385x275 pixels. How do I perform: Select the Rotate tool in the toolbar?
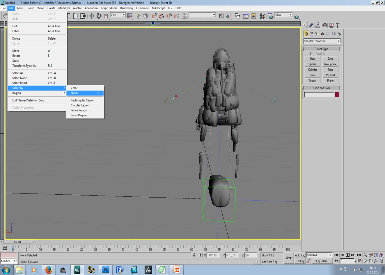click(99, 16)
